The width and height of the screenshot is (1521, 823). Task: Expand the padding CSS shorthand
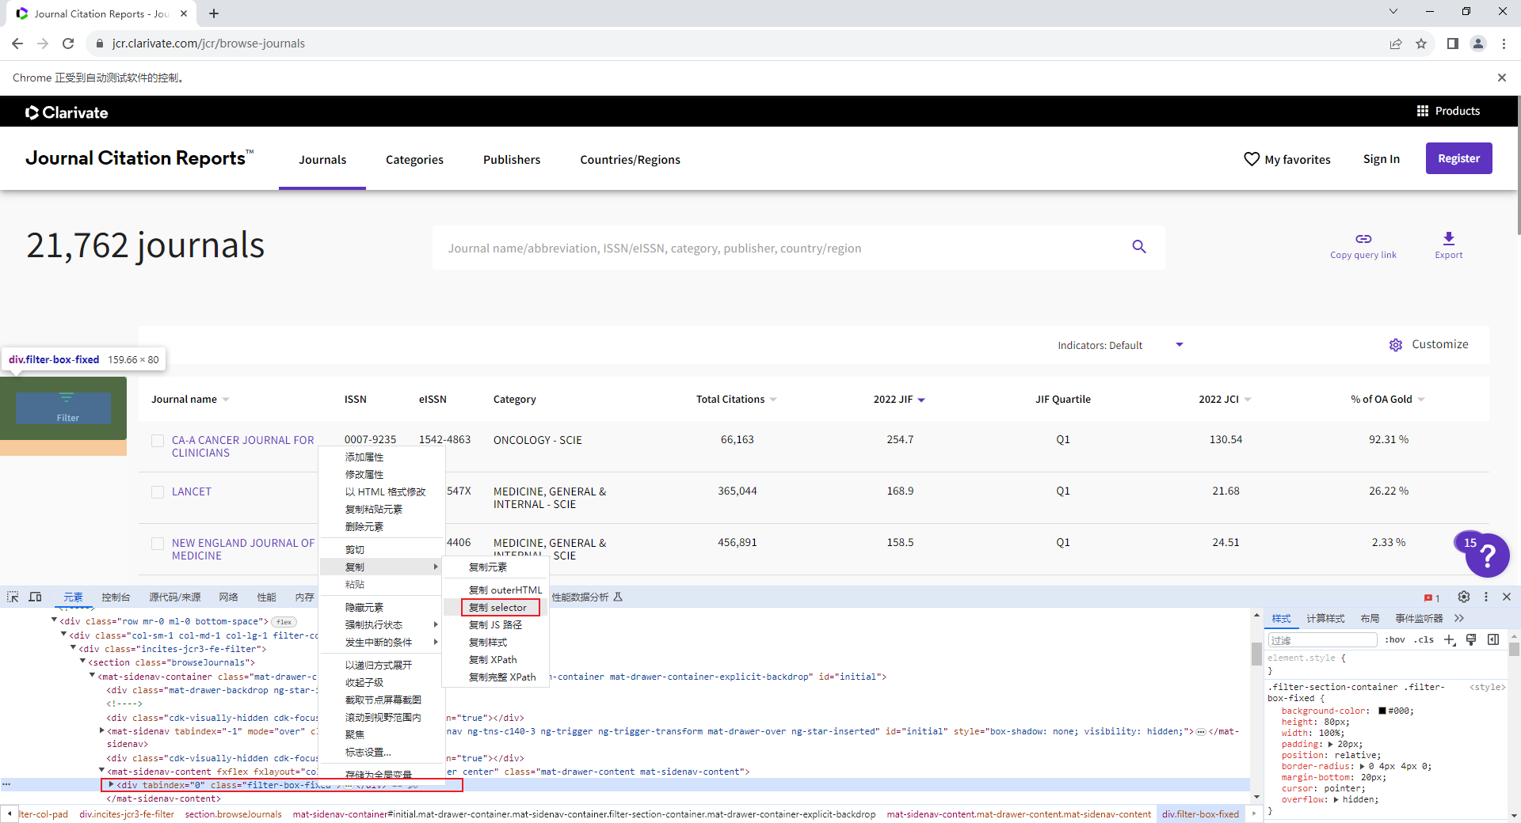1331,744
